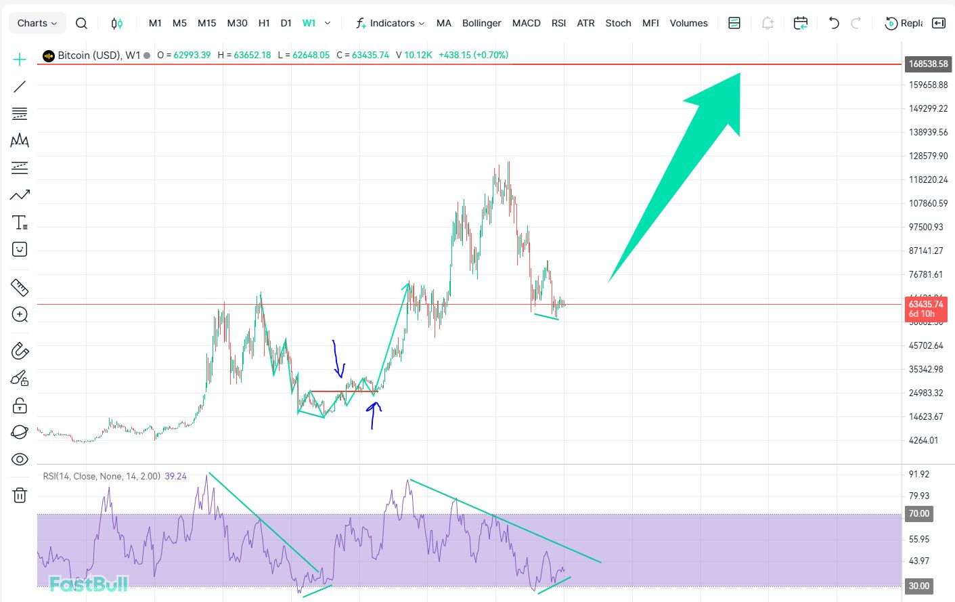955x602 pixels.
Task: Click the closing price value 63435.74 in header
Action: point(370,55)
